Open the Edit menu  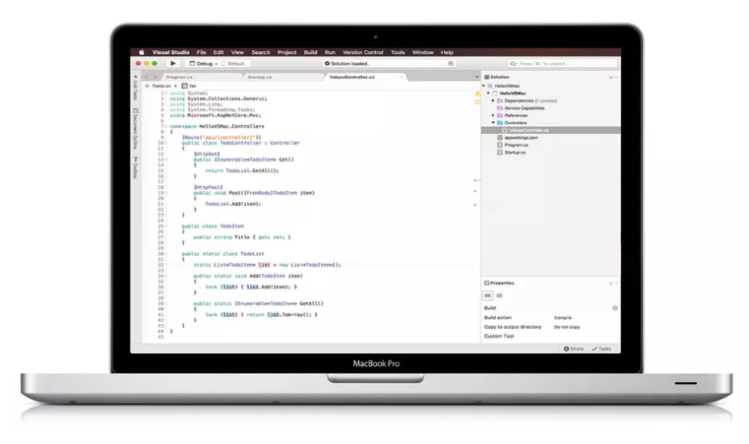(x=218, y=52)
